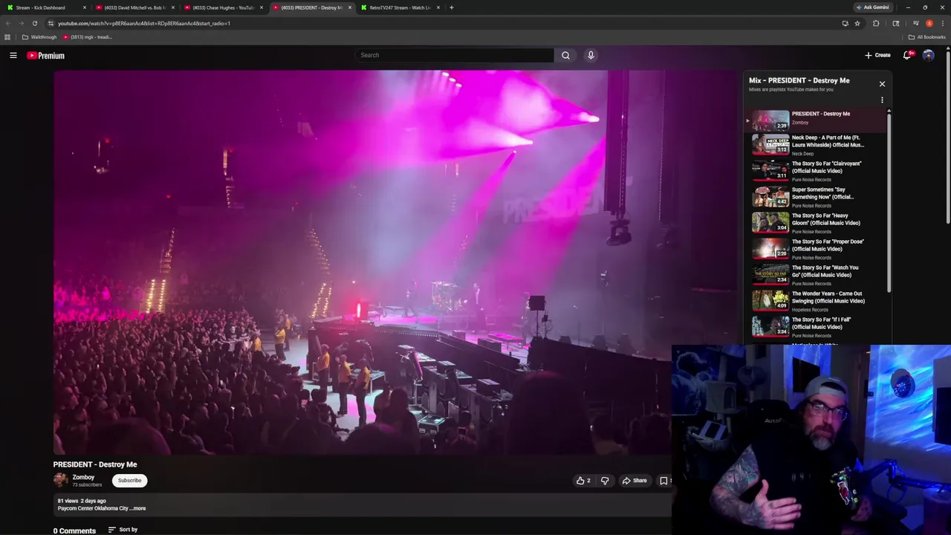Open browser extensions puzzle icon
Screen dimensions: 951x535
coord(876,23)
